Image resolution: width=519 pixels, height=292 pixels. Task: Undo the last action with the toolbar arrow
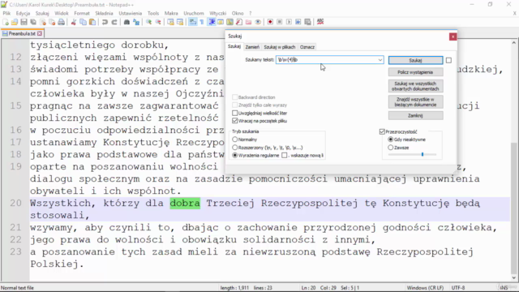[105, 22]
